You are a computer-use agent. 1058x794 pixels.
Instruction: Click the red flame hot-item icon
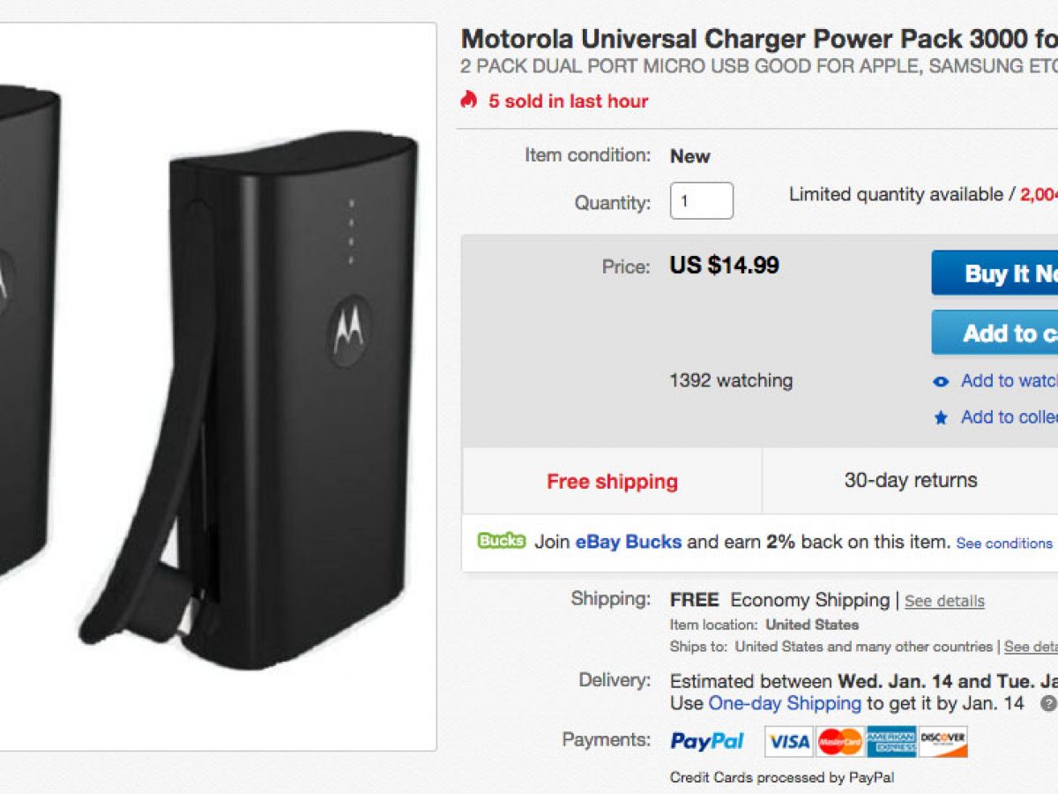[468, 101]
